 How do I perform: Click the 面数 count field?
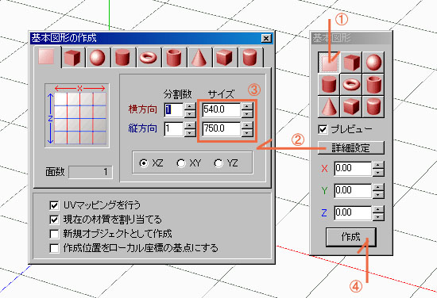click(x=91, y=172)
